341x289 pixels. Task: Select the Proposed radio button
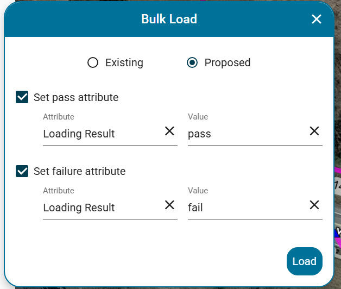point(192,62)
